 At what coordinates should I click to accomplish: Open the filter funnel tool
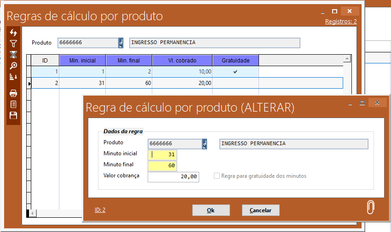[13, 44]
